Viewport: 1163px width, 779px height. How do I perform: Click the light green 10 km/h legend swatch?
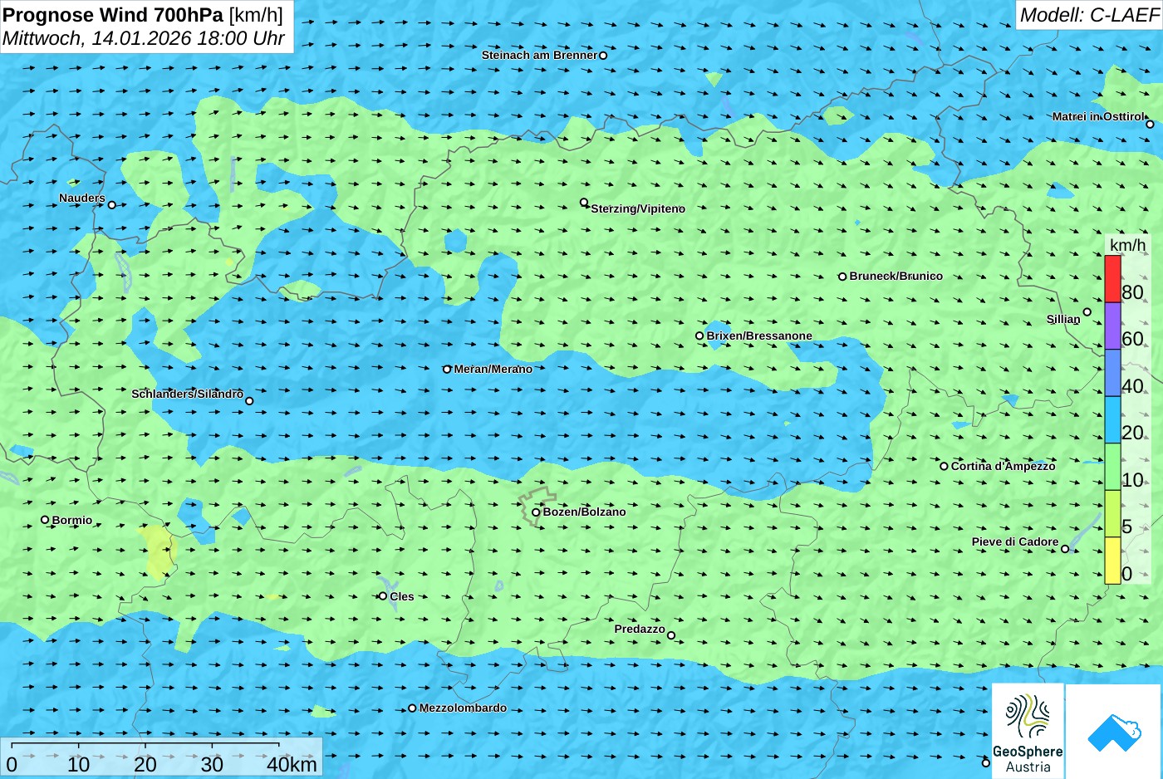point(1112,467)
